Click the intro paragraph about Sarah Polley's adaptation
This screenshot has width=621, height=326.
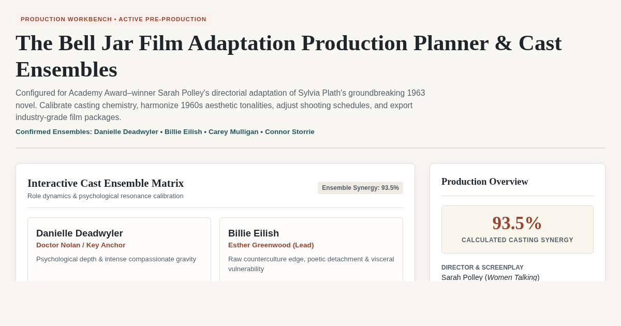(x=220, y=105)
